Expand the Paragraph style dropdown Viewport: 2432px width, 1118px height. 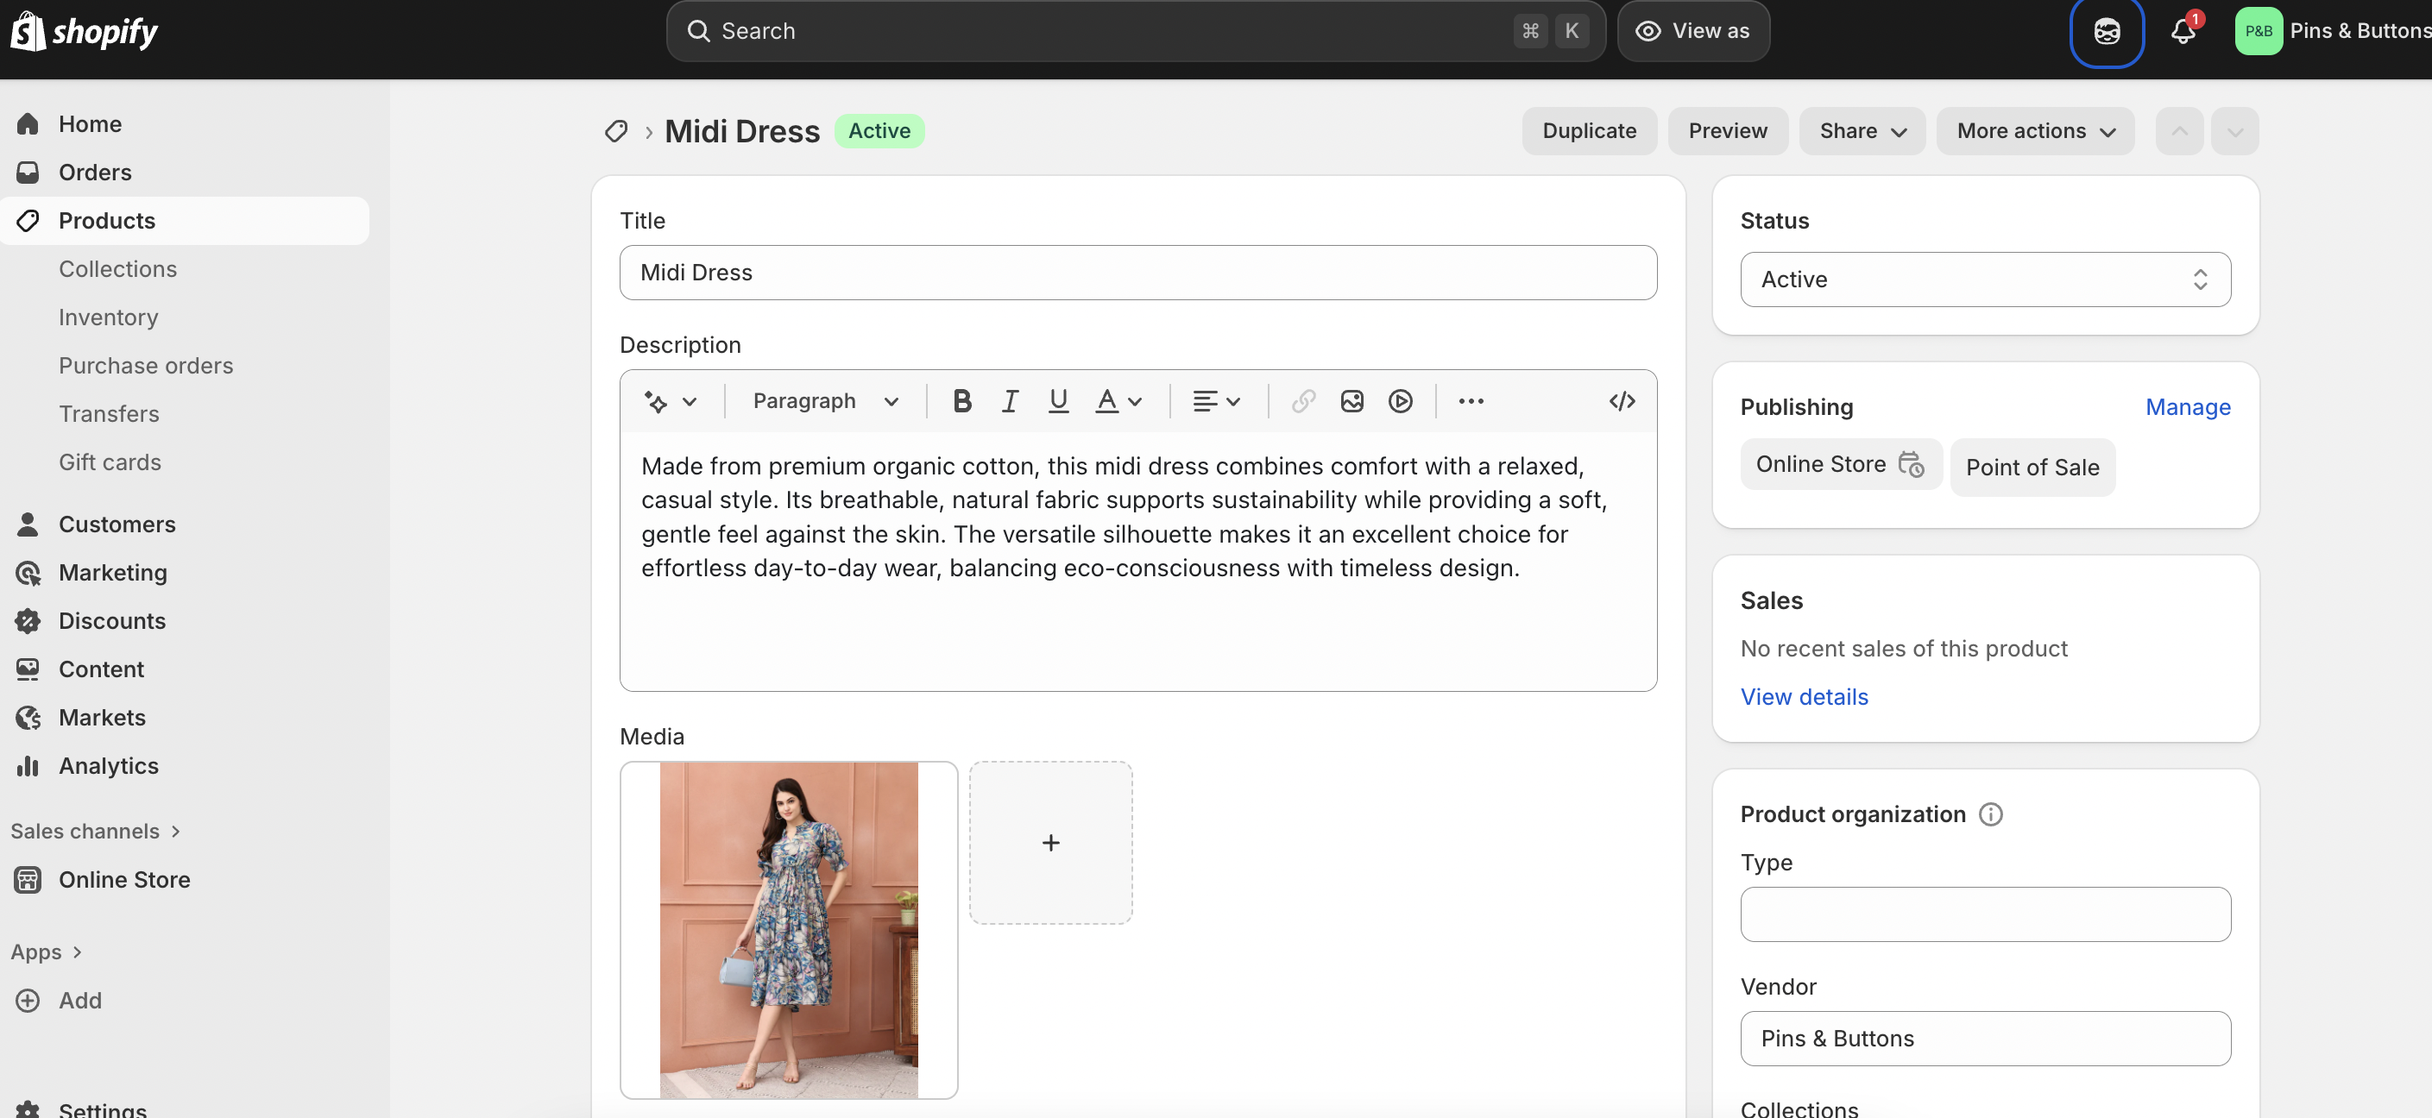[x=824, y=401]
